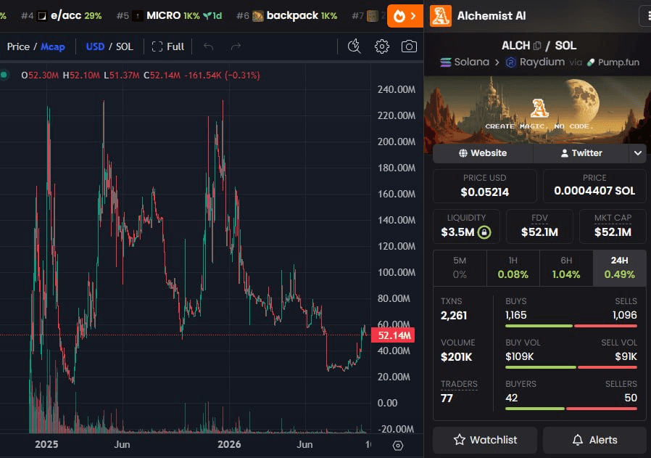Click the 52.14M current price label
This screenshot has width=651, height=458.
[x=393, y=335]
